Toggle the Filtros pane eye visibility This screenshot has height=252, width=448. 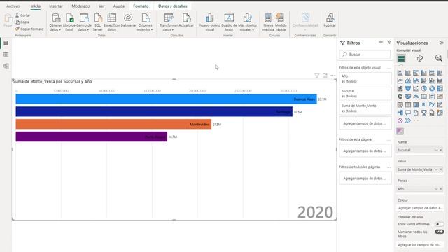tap(381, 42)
